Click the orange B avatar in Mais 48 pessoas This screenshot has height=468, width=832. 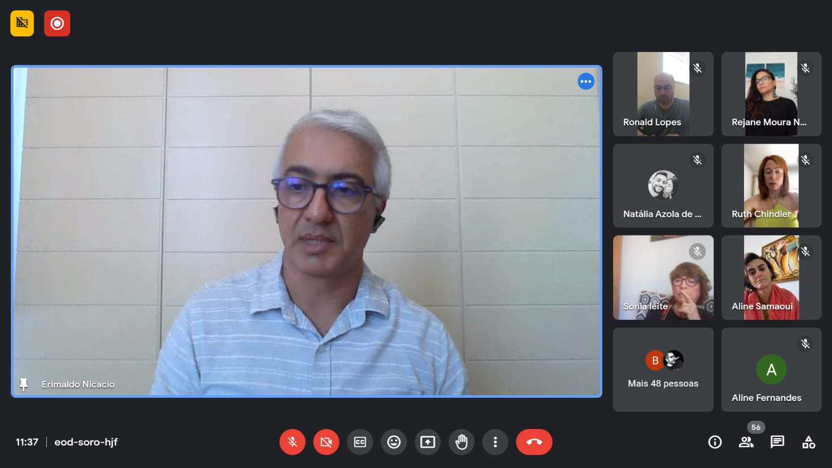pos(655,360)
